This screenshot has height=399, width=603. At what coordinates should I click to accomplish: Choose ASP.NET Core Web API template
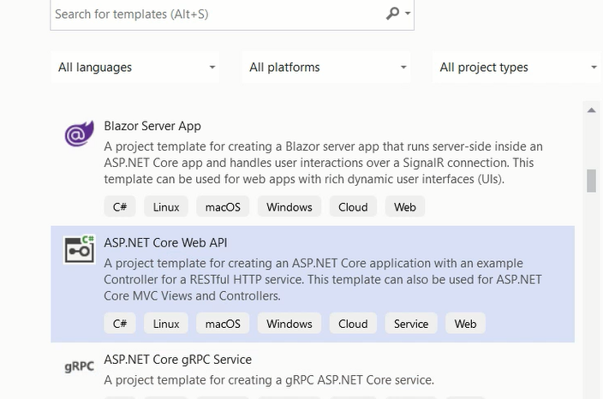313,284
